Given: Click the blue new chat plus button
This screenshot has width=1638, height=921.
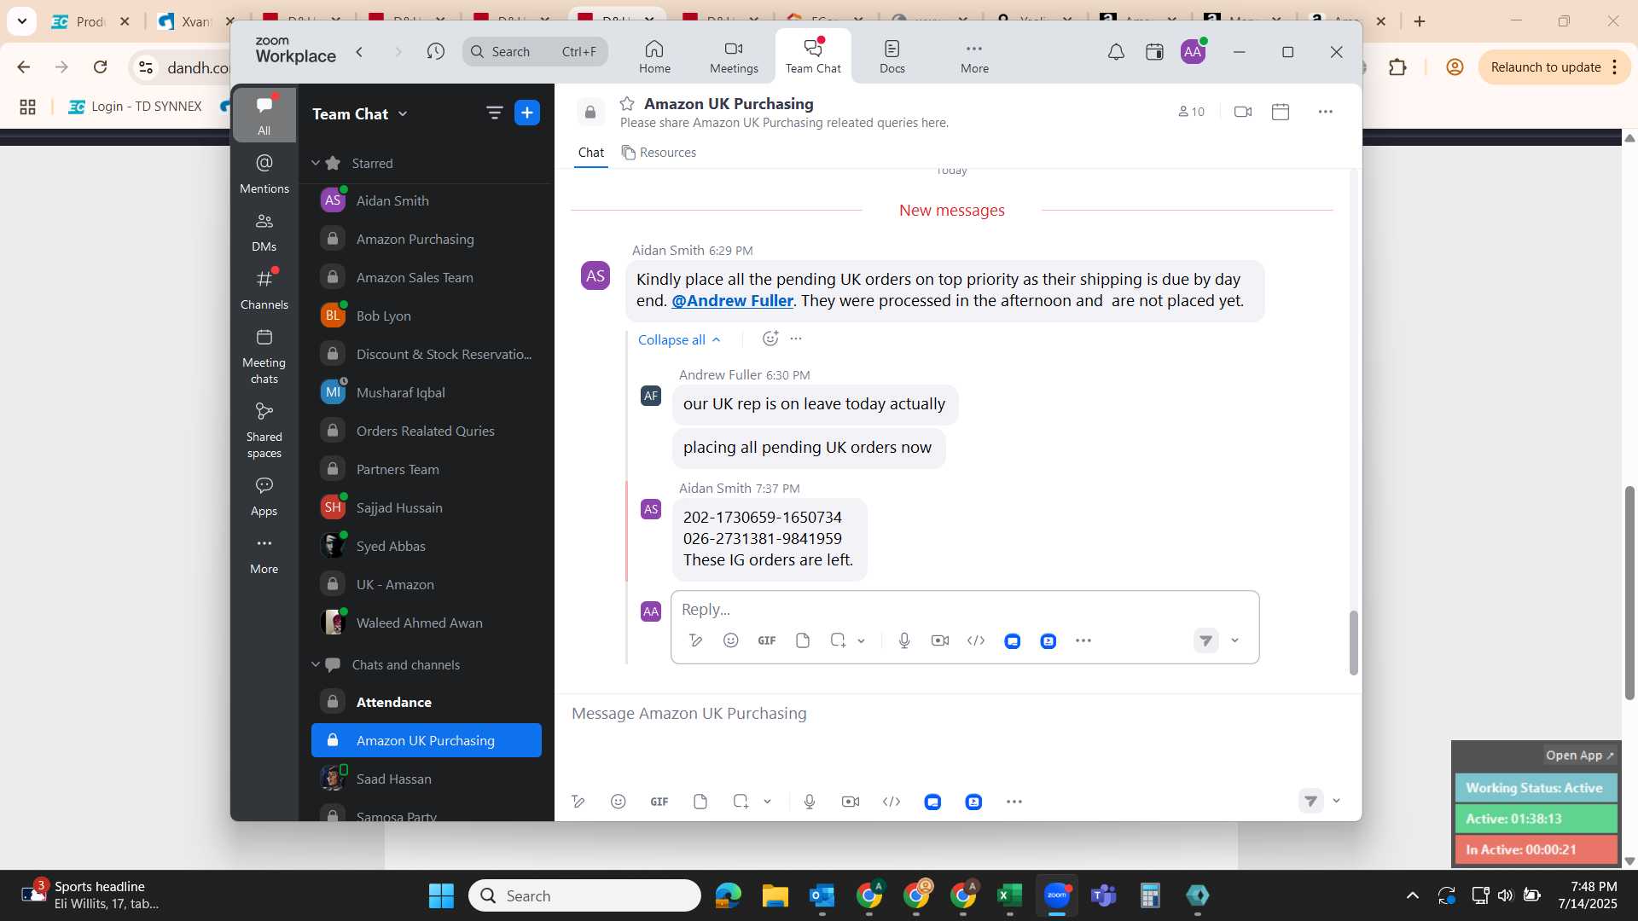Looking at the screenshot, I should point(527,113).
